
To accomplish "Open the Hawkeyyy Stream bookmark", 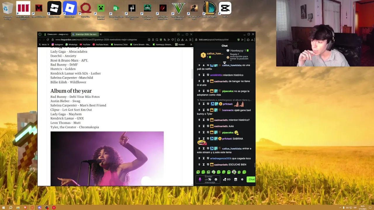I will click(x=163, y=45).
